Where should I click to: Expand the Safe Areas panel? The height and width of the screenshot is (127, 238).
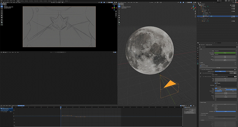pyautogui.click(x=202, y=64)
